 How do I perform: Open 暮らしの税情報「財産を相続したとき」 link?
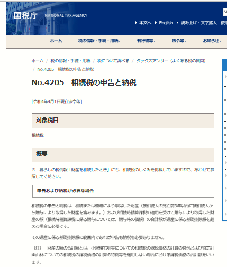tap(75, 170)
